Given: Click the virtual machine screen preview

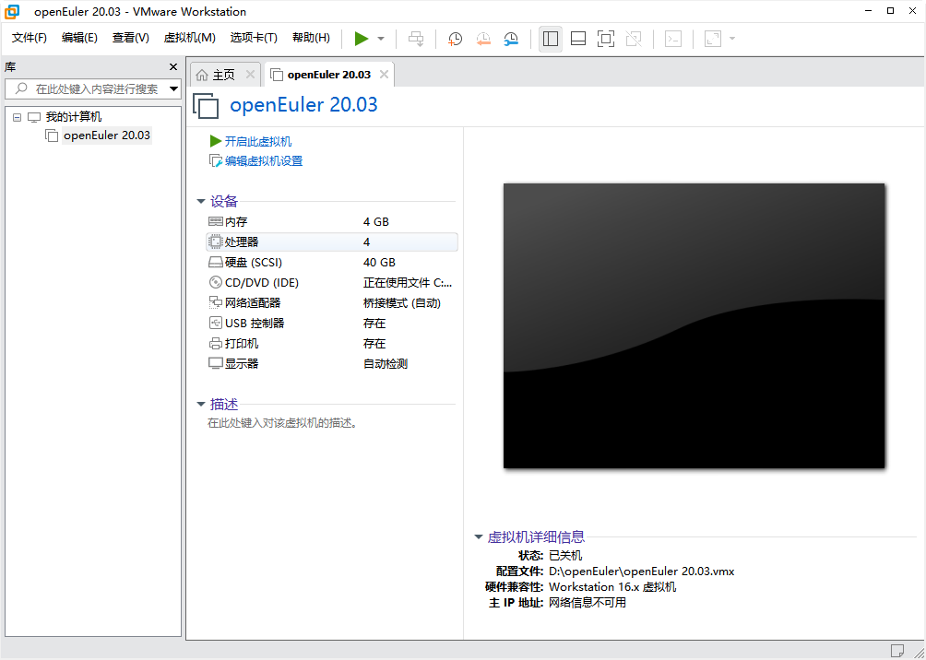Looking at the screenshot, I should (694, 325).
